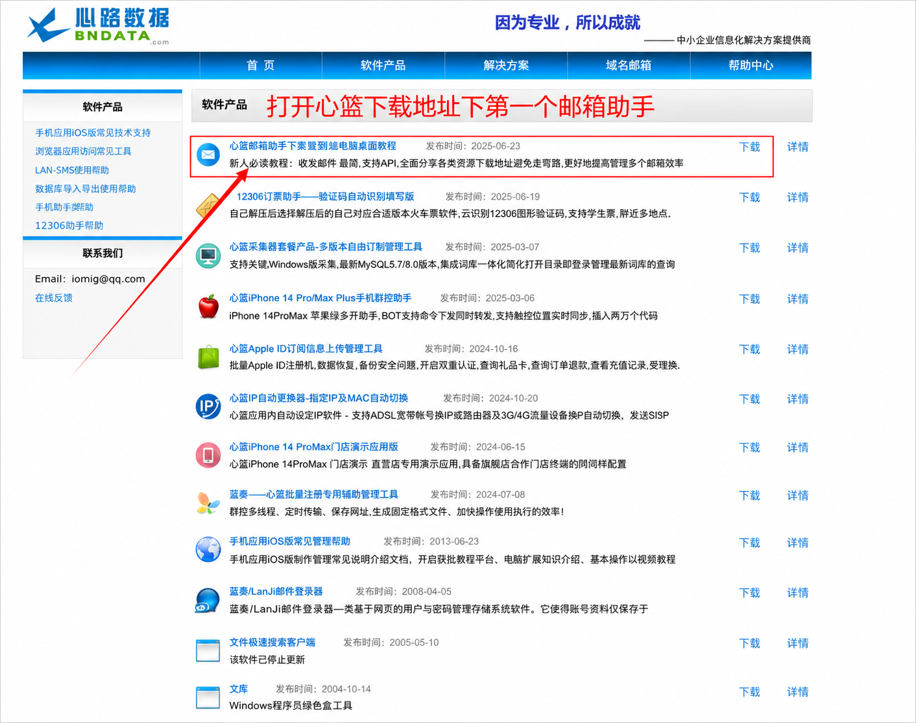Open 帮助中心 in the navigation bar
This screenshot has width=916, height=723.
tap(751, 66)
